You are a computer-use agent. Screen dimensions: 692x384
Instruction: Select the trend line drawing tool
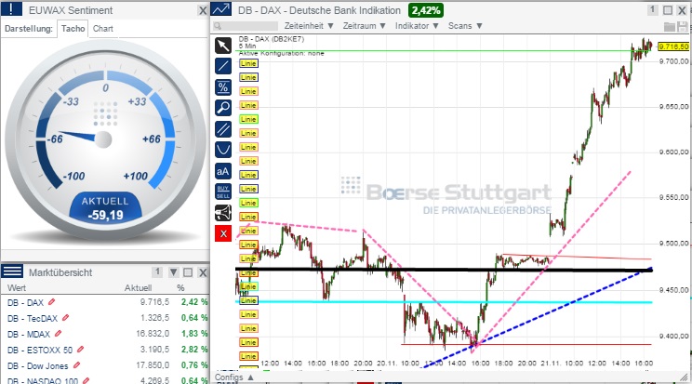pyautogui.click(x=223, y=66)
